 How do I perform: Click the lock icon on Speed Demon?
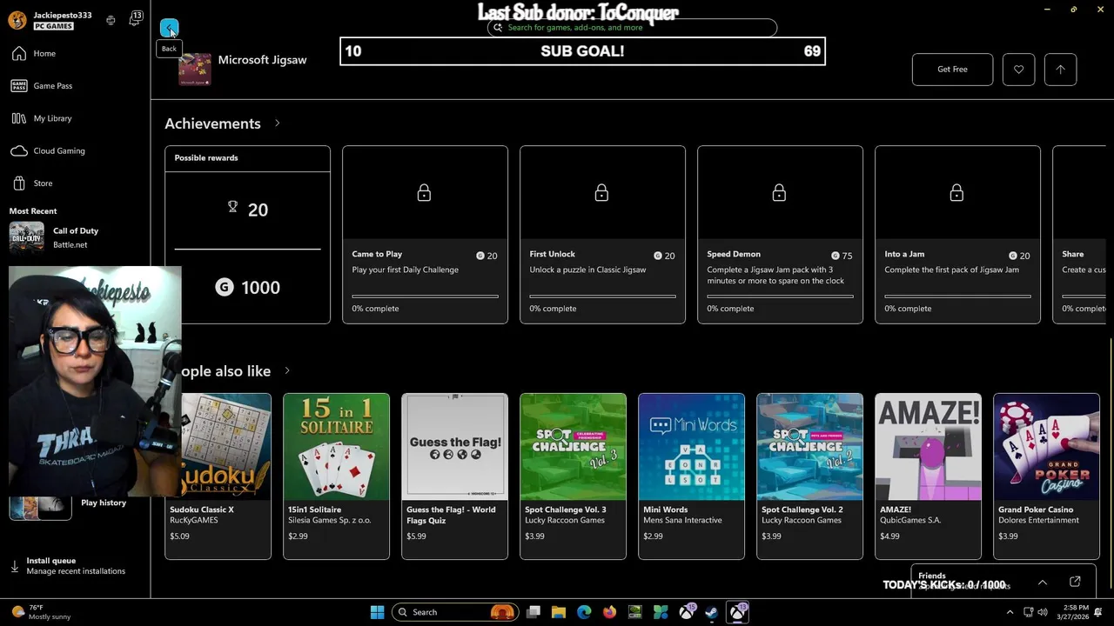pos(779,192)
